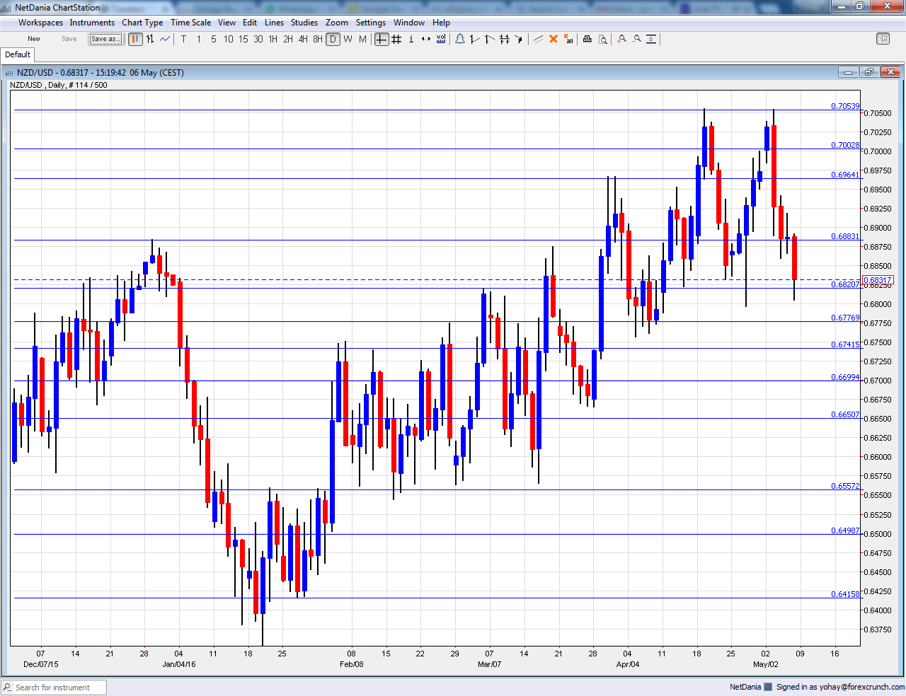Open the Instruments menu

92,22
